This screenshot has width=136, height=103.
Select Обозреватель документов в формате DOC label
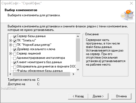click(46, 66)
